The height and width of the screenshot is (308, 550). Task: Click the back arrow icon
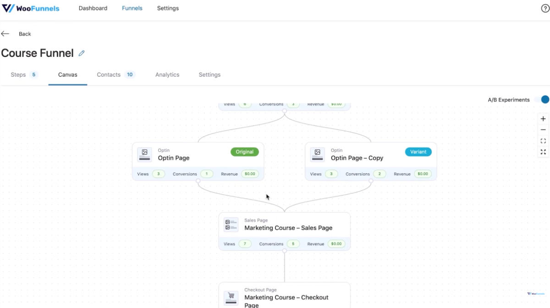(5, 34)
